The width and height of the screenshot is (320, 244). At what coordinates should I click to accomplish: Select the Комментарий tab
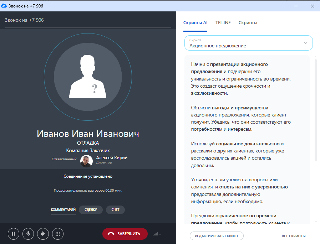coord(63,210)
